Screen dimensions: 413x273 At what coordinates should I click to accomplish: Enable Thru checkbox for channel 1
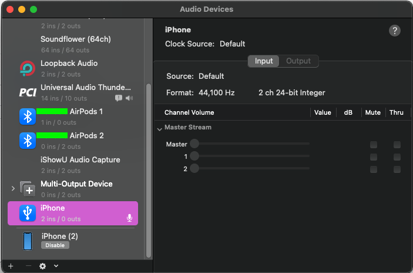coord(397,157)
